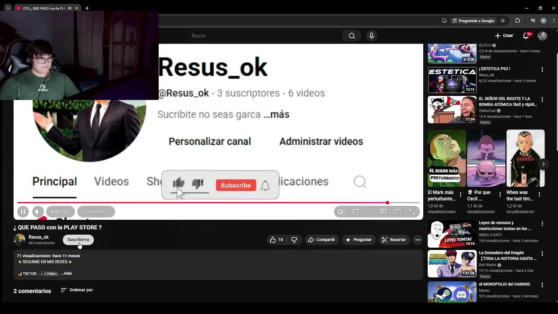The image size is (558, 314).
Task: Open options for 'EL SEÑOR DEL BIGOTE' video
Action: click(542, 100)
